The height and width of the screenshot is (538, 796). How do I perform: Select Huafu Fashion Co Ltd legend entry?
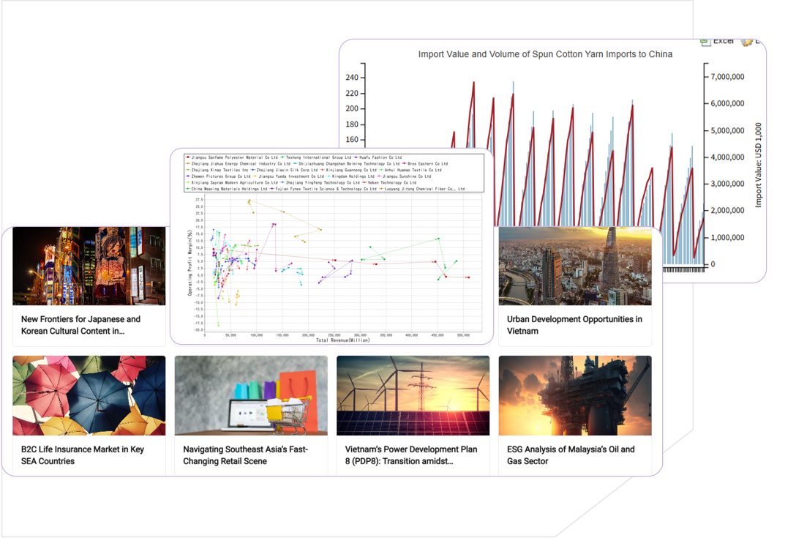379,157
